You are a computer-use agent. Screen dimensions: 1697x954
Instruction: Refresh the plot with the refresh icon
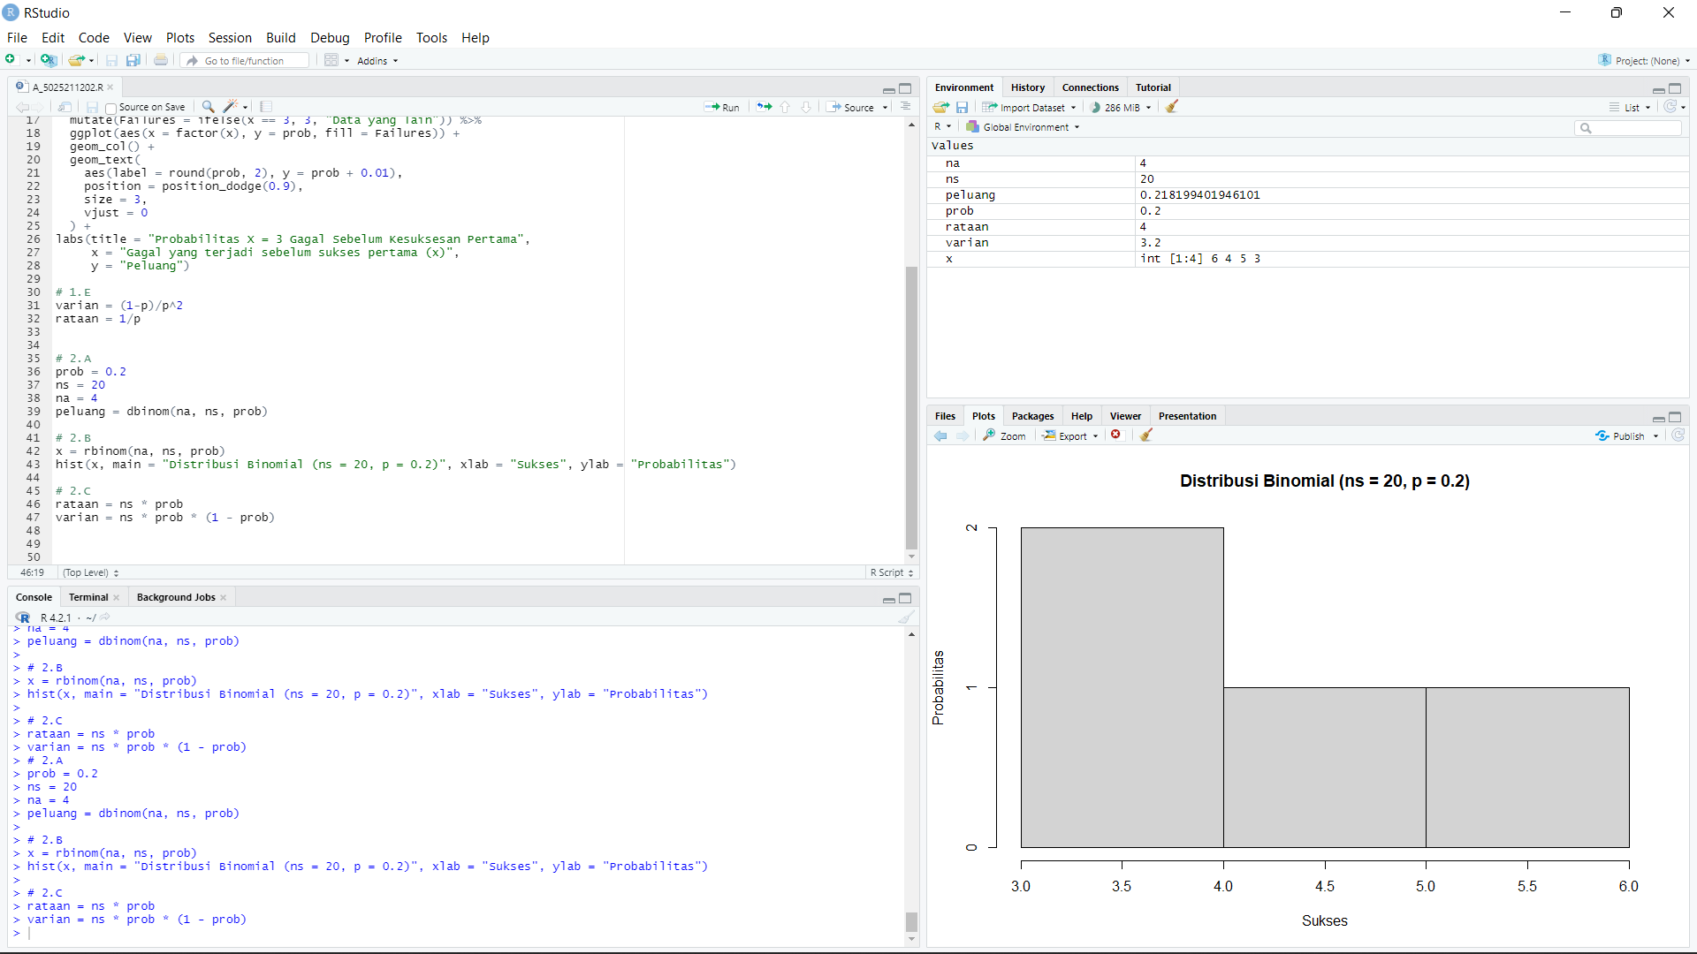coord(1678,435)
